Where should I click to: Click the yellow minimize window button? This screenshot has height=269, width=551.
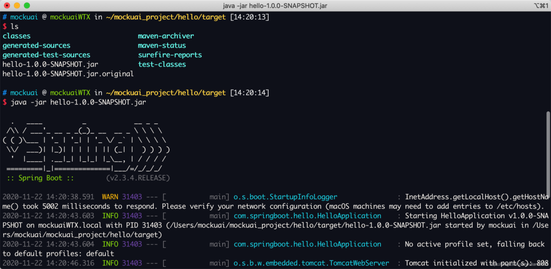[17, 5]
